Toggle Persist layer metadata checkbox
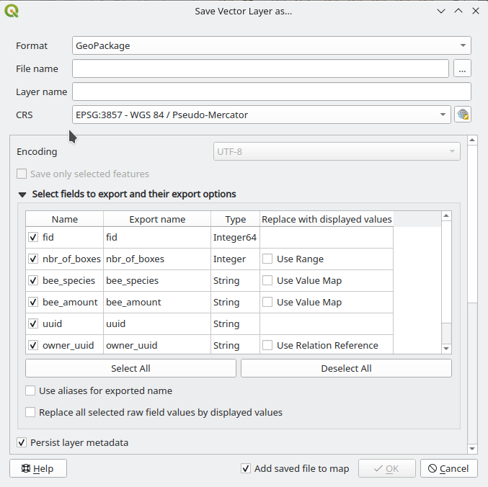The image size is (488, 487). click(x=22, y=442)
